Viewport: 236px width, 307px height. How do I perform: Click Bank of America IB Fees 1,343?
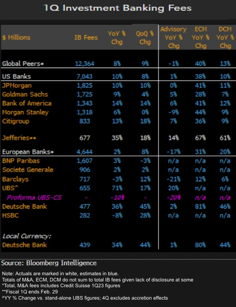point(85,103)
